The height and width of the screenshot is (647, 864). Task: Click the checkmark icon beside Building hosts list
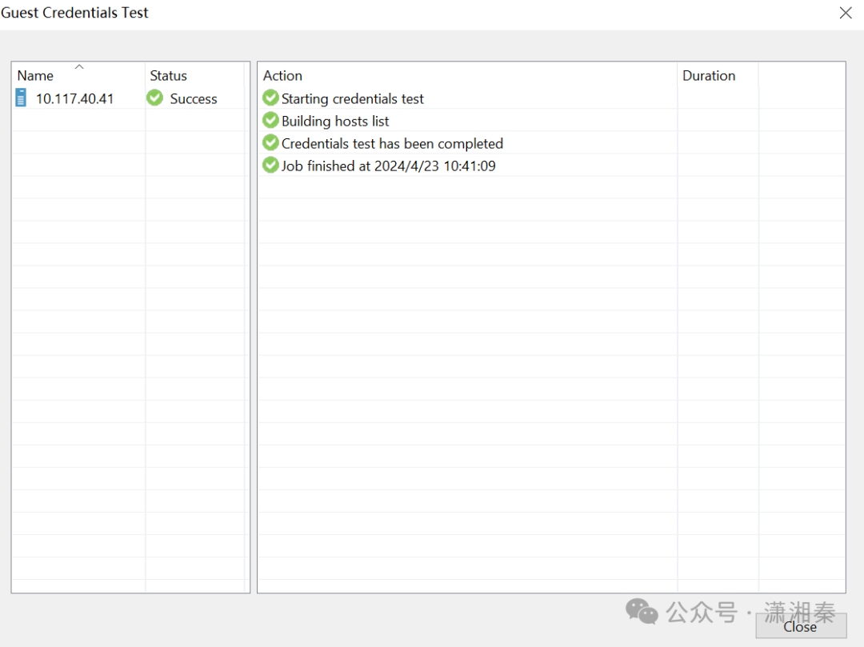[x=270, y=120]
